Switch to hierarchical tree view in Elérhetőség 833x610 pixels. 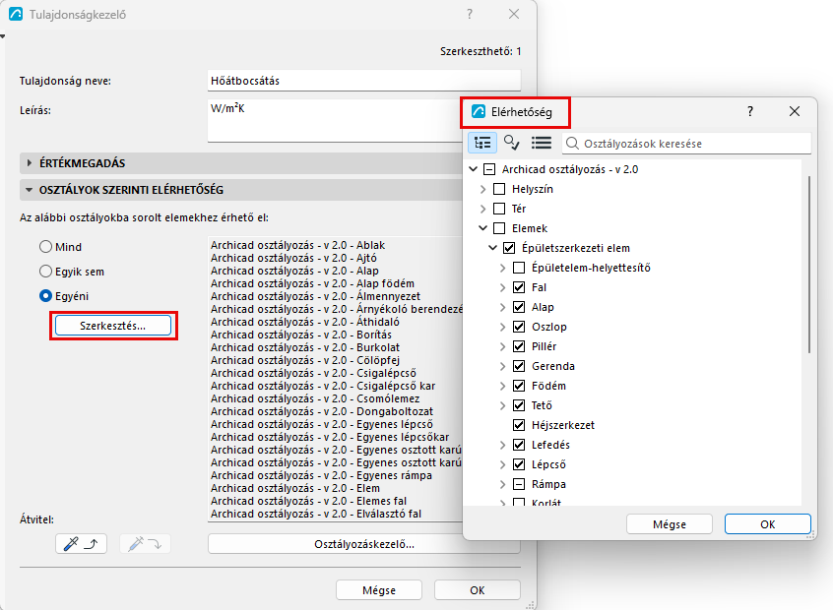coord(482,143)
